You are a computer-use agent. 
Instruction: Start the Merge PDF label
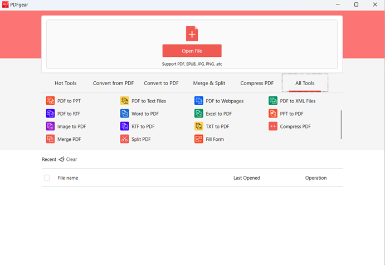[69, 139]
